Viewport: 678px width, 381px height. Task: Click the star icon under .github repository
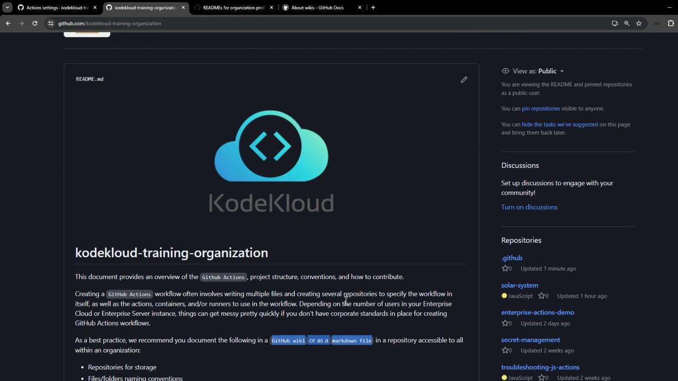click(x=505, y=269)
